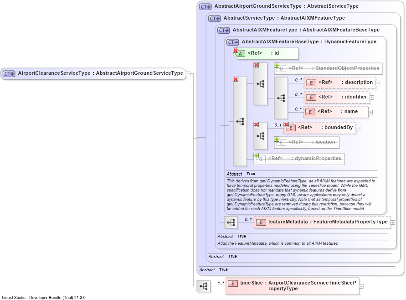The width and height of the screenshot is (406, 300).
Task: Select the E icon of name element
Action: pyautogui.click(x=310, y=112)
